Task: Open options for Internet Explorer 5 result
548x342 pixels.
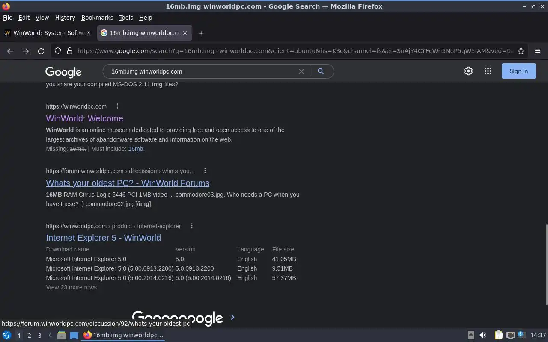Action: pos(192,226)
